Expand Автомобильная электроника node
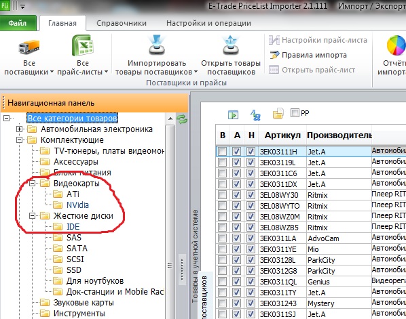 [x=19, y=129]
